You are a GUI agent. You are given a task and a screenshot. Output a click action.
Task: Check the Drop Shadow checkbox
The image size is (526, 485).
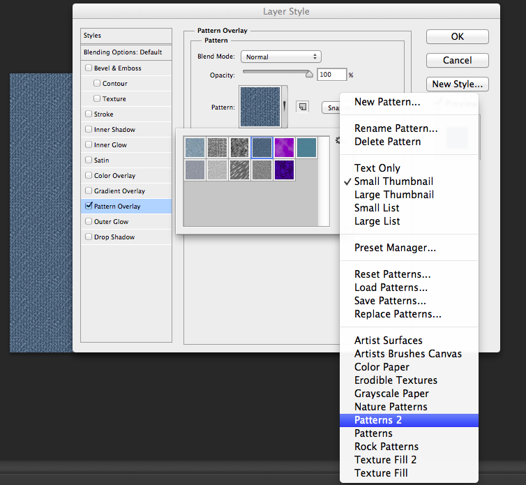(89, 237)
